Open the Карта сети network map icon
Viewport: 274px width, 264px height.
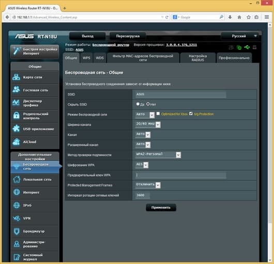click(16, 77)
